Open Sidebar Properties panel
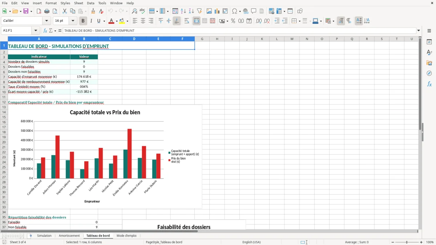The height and width of the screenshot is (245, 436). (429, 42)
